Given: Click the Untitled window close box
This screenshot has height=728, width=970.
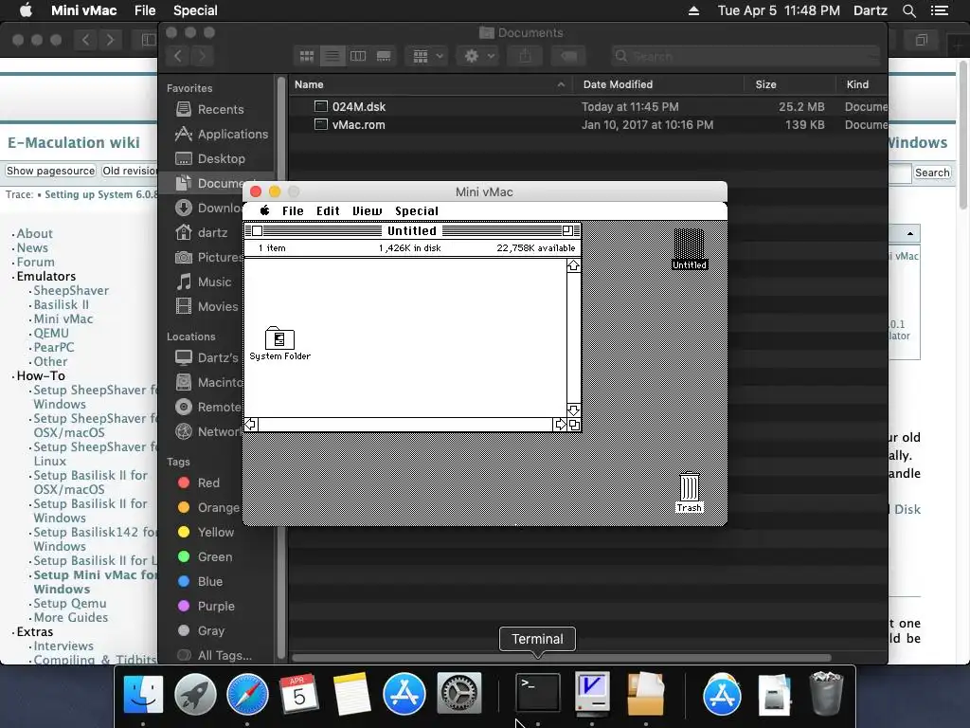Looking at the screenshot, I should click(258, 231).
